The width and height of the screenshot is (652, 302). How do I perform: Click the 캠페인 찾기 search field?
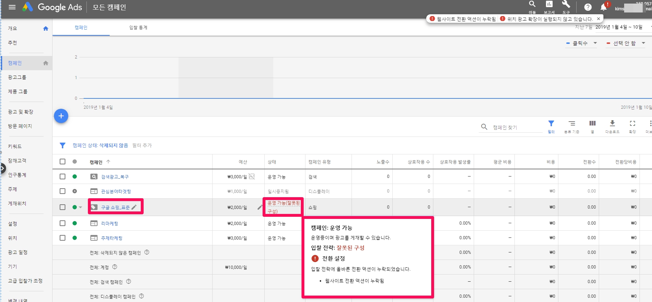[x=516, y=127]
